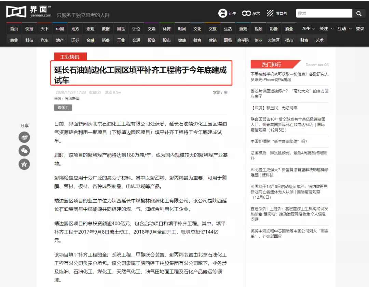Image resolution: width=369 pixels, height=287 pixels.
Task: Open the 快报 nav item
Action: tap(29, 29)
